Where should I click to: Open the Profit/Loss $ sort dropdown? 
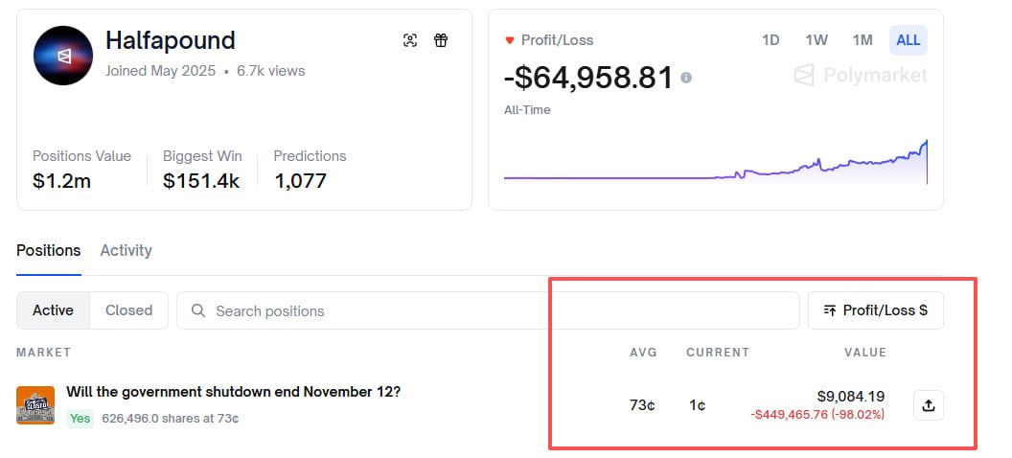[x=875, y=310]
